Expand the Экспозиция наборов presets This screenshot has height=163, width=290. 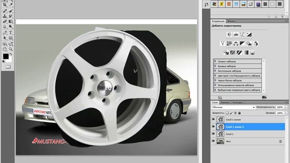[215, 71]
